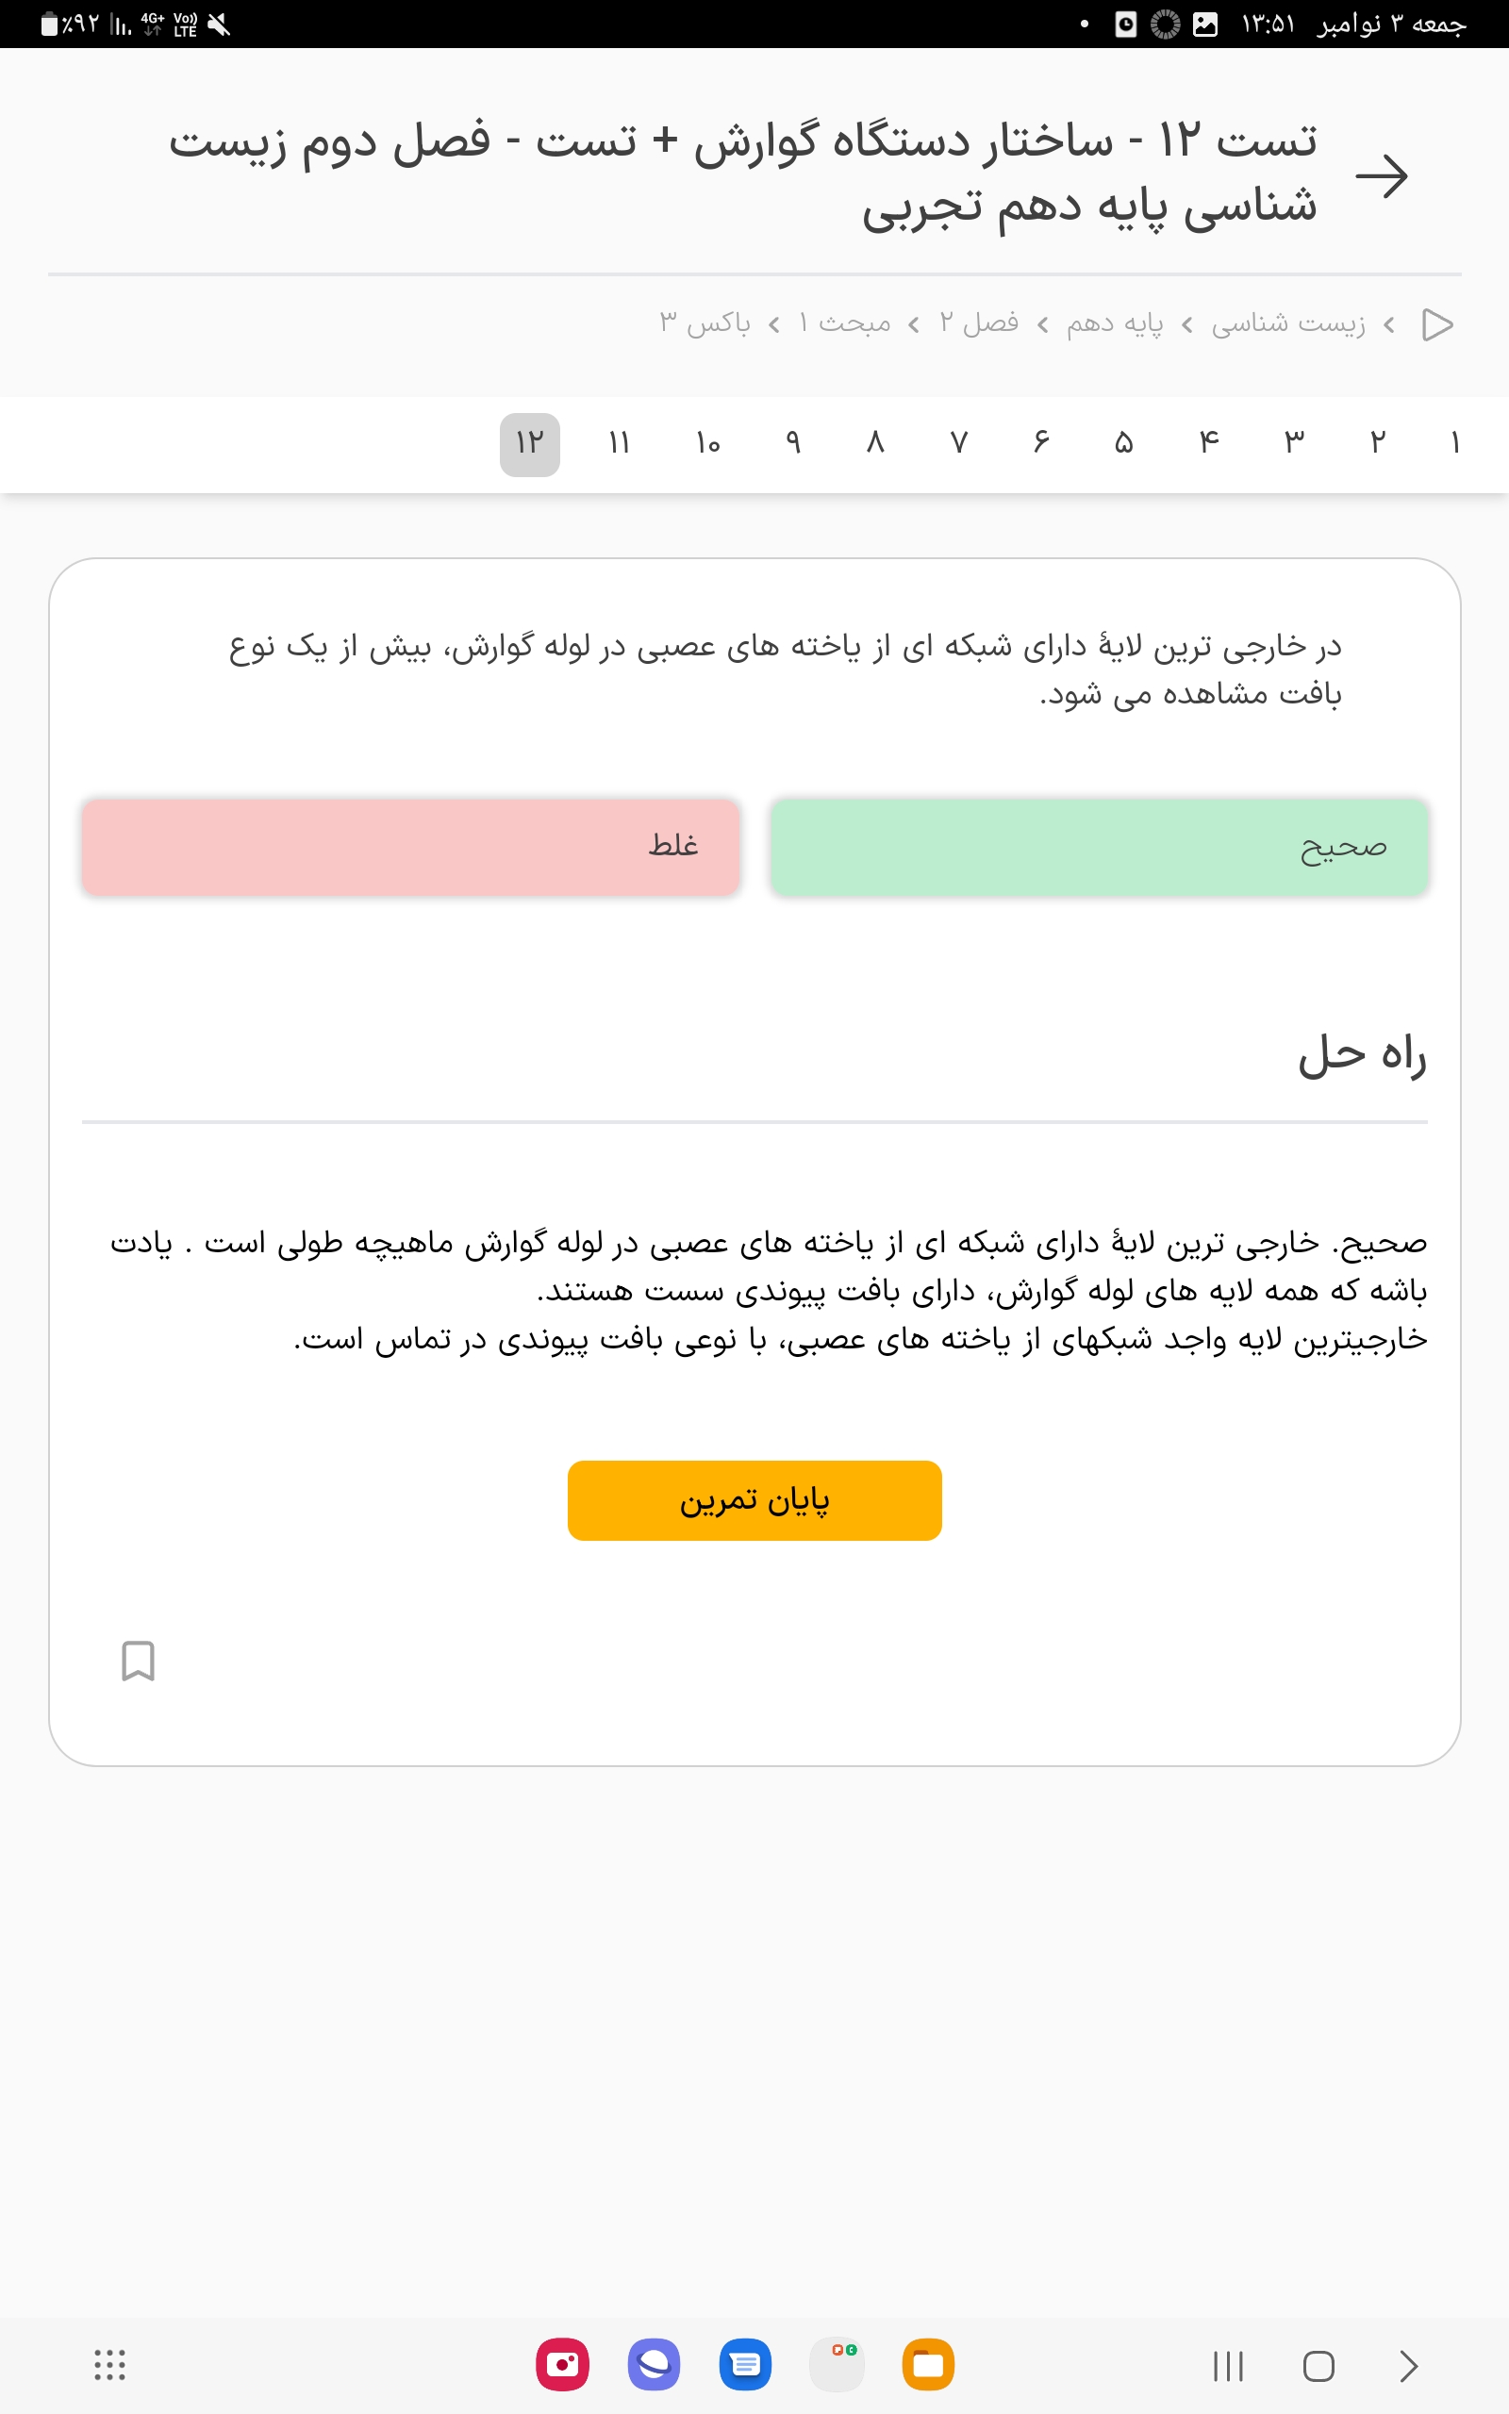Tap the back arrow beside the test title

tap(1382, 175)
